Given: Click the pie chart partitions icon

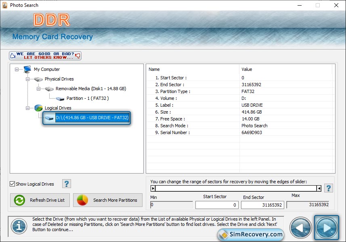Looking at the screenshot, I should point(82,200).
